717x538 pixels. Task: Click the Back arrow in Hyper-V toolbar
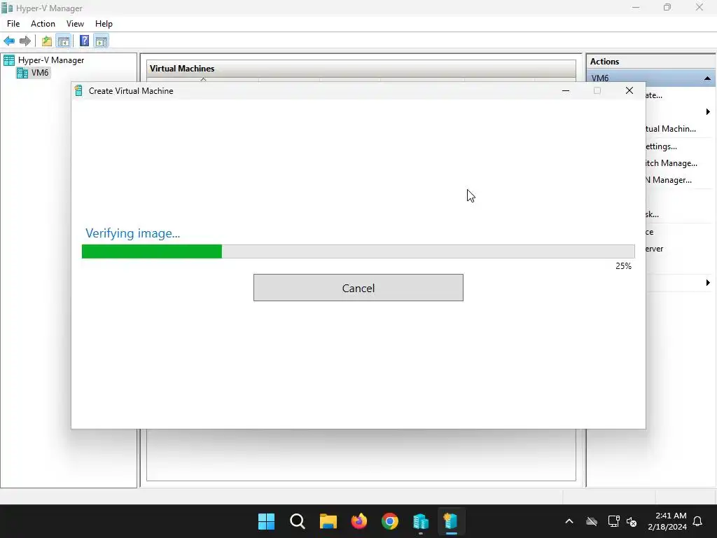click(x=9, y=41)
